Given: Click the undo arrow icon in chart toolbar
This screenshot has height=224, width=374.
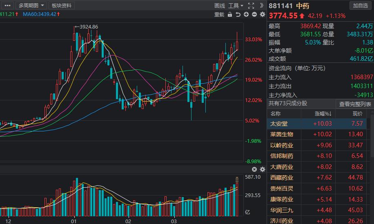Looking at the screenshot, I should tap(238, 15).
